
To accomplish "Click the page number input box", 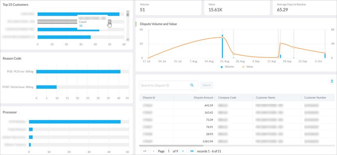I will tap(169, 151).
